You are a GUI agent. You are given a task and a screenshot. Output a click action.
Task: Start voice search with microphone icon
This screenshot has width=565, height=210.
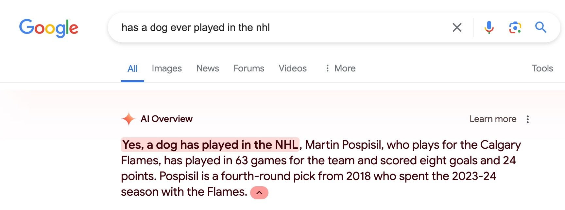pyautogui.click(x=489, y=27)
